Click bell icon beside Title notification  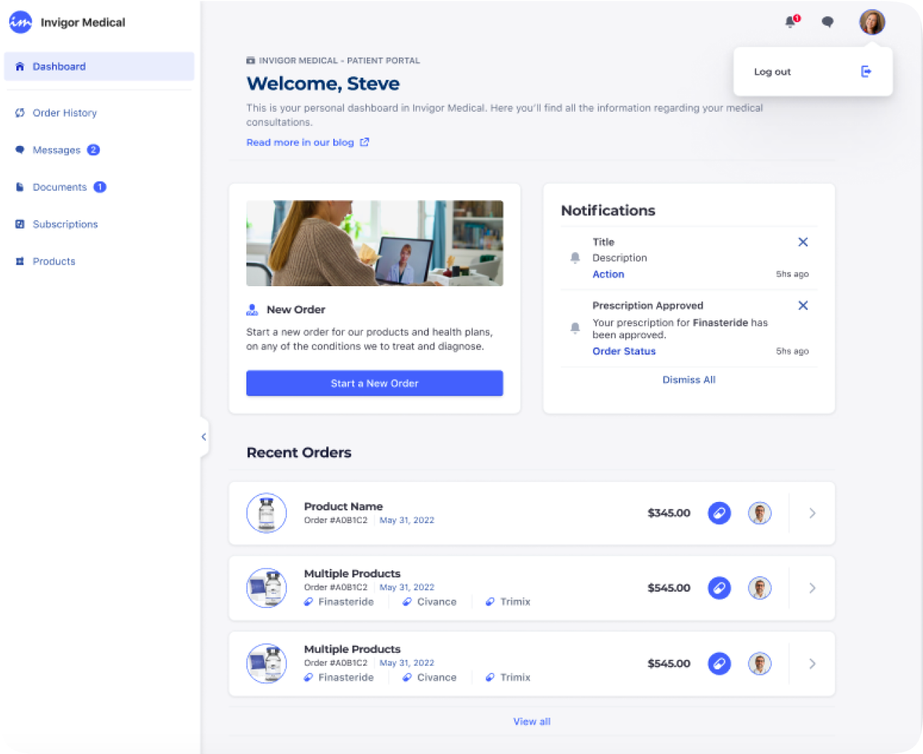pyautogui.click(x=575, y=258)
